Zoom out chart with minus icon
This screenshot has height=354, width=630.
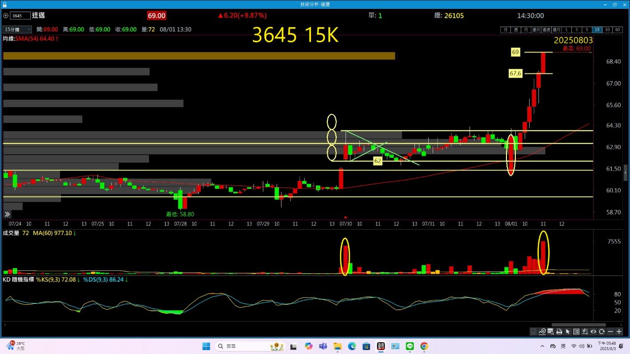[x=610, y=331]
